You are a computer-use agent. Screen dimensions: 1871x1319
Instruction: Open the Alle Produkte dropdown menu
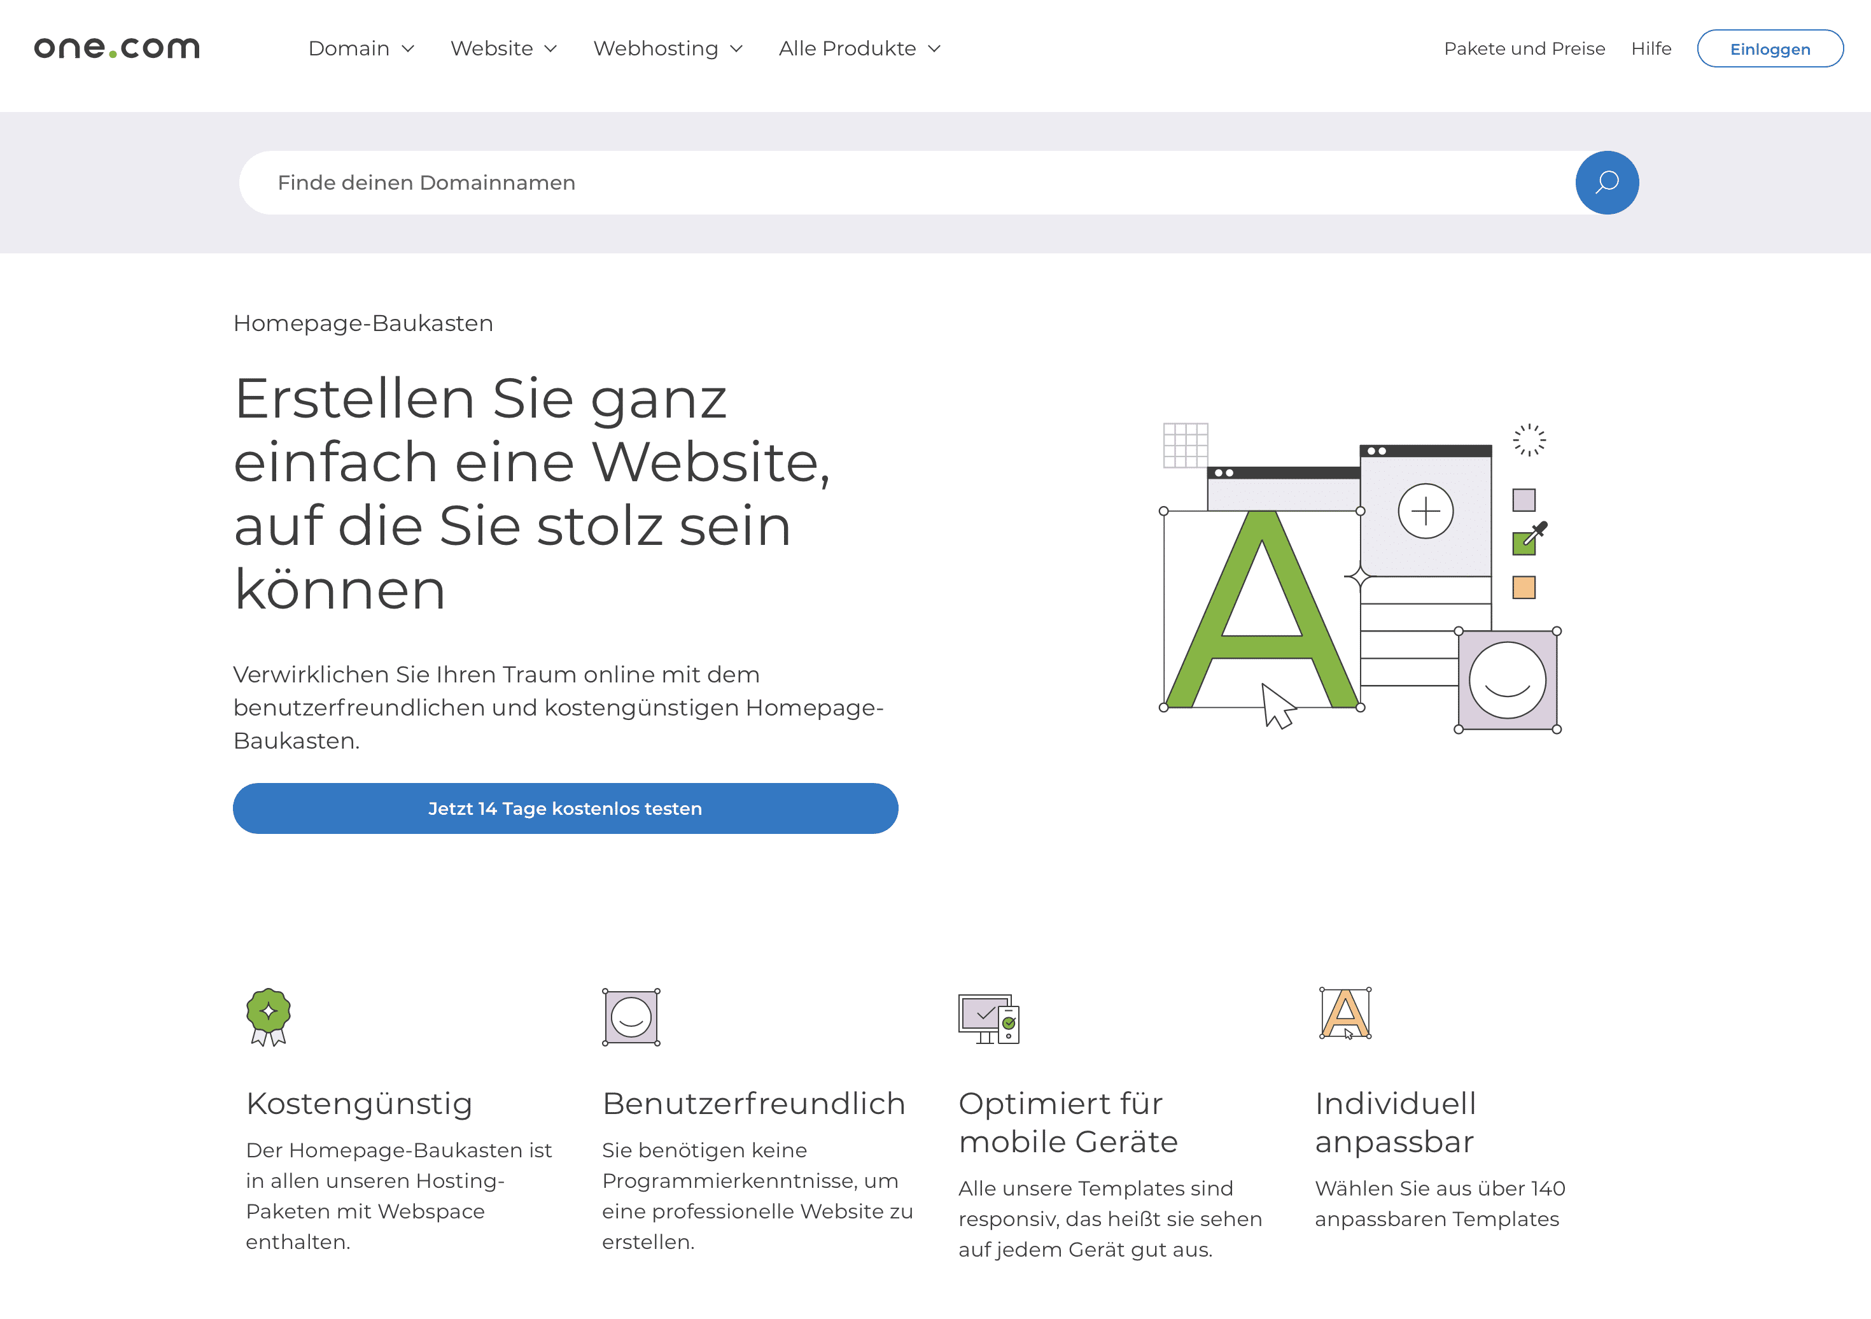coord(860,48)
